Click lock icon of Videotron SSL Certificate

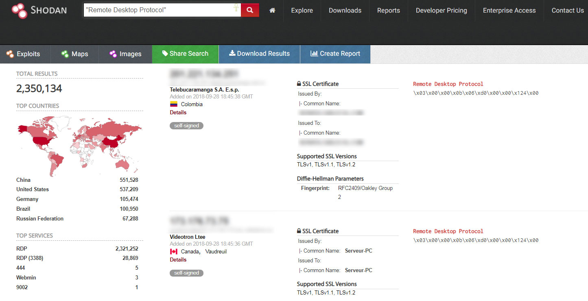(x=299, y=231)
